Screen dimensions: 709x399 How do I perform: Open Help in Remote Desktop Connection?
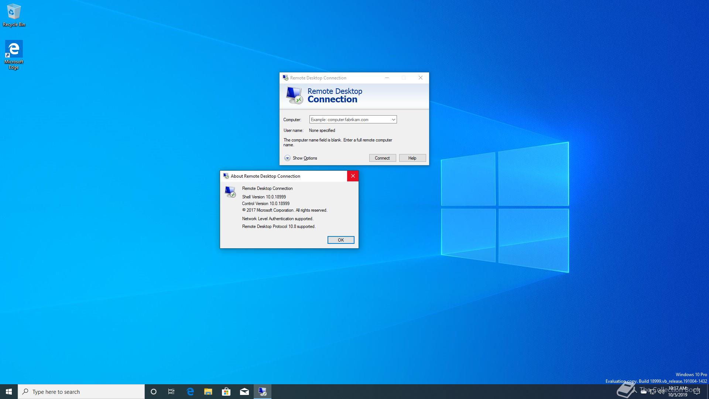[x=412, y=158]
